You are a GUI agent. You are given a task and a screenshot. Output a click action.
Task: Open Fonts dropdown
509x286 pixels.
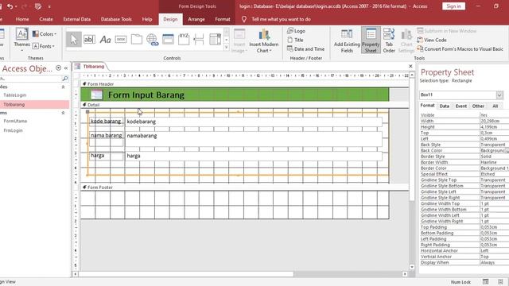tap(44, 46)
